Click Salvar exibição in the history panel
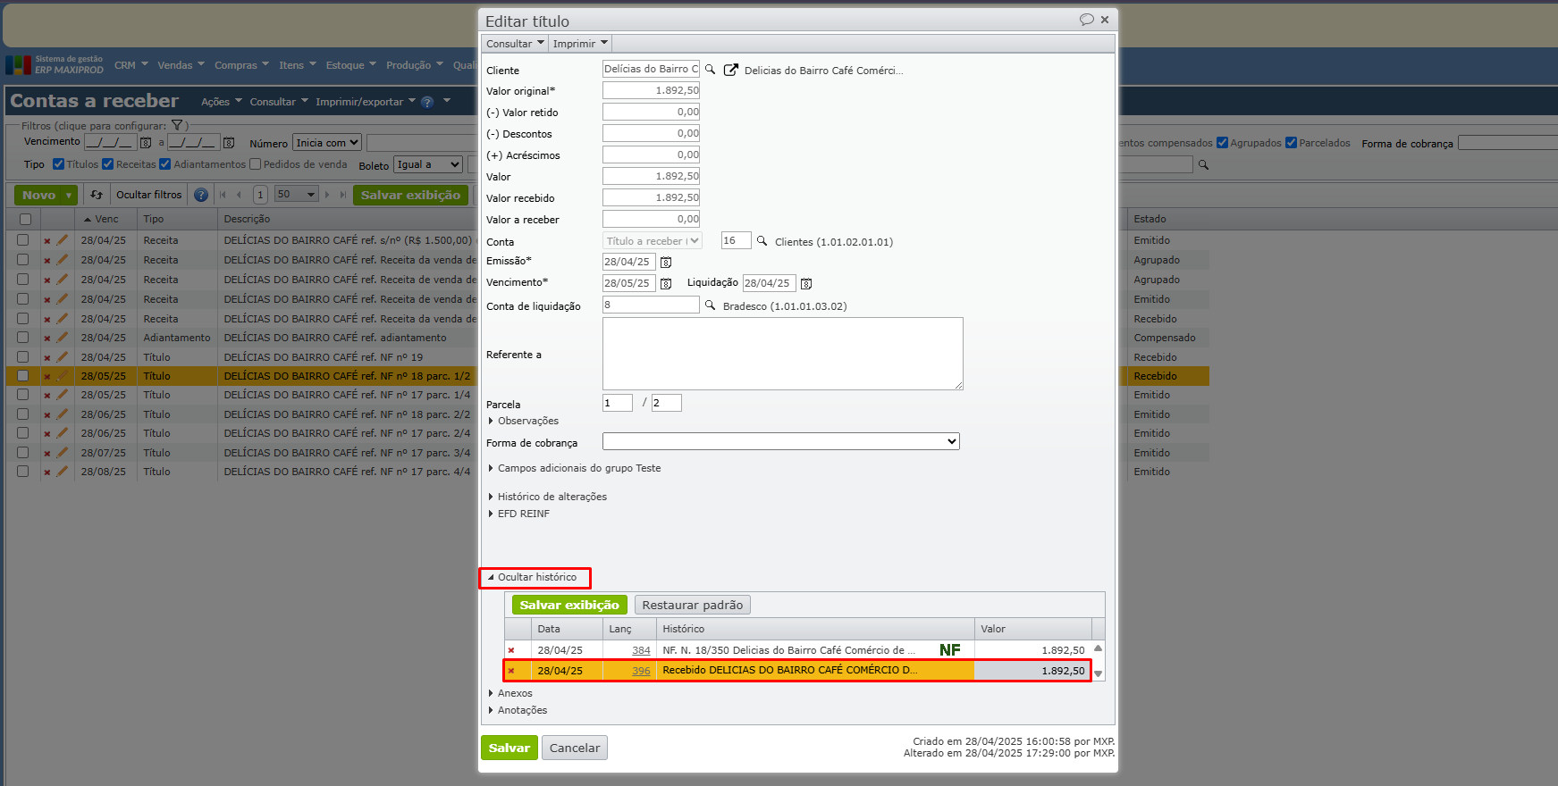This screenshot has width=1558, height=786. pos(569,605)
